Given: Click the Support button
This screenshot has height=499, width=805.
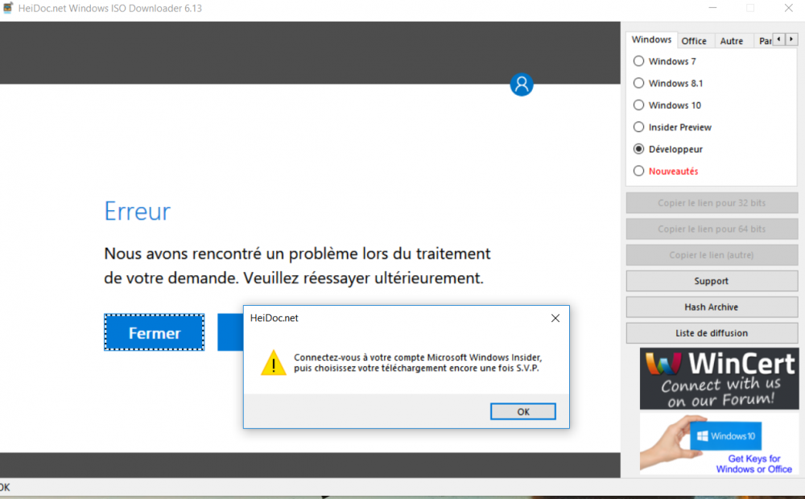Looking at the screenshot, I should tap(712, 281).
